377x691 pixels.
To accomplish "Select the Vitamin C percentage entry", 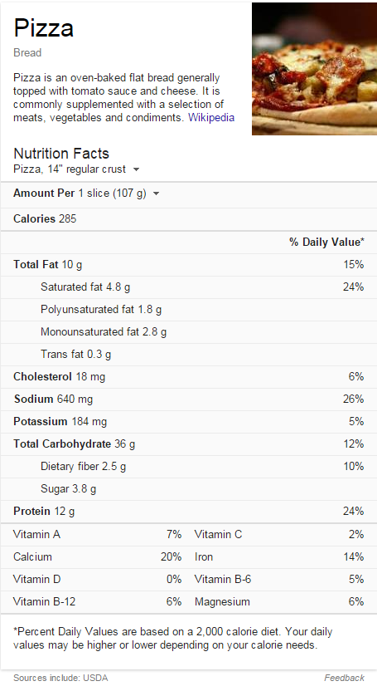I will 279,535.
